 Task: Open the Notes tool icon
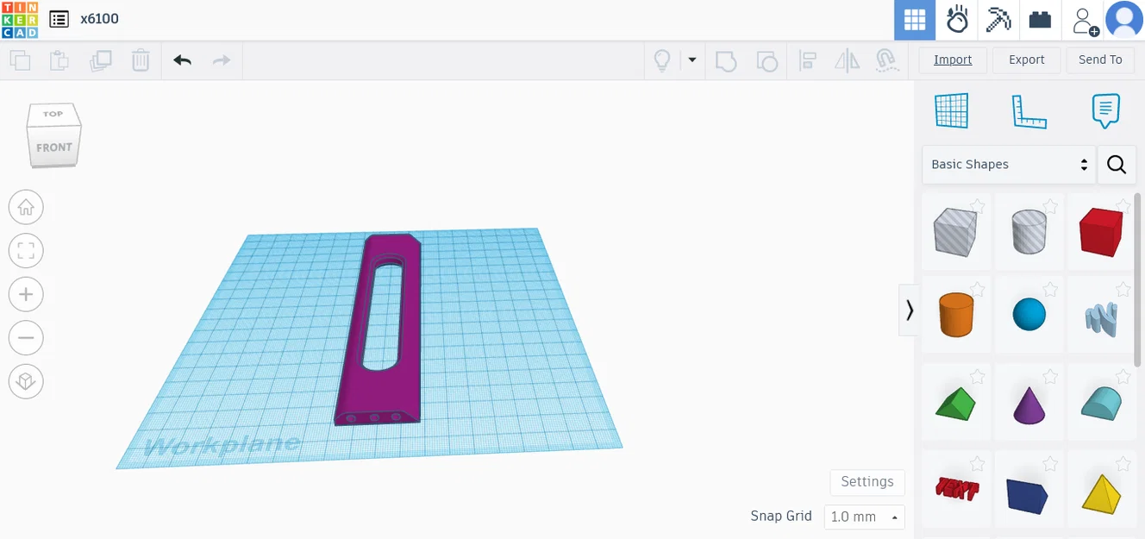click(x=1105, y=111)
